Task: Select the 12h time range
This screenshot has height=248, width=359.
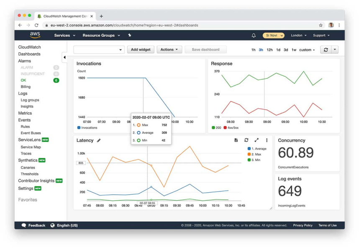Action: click(x=269, y=49)
